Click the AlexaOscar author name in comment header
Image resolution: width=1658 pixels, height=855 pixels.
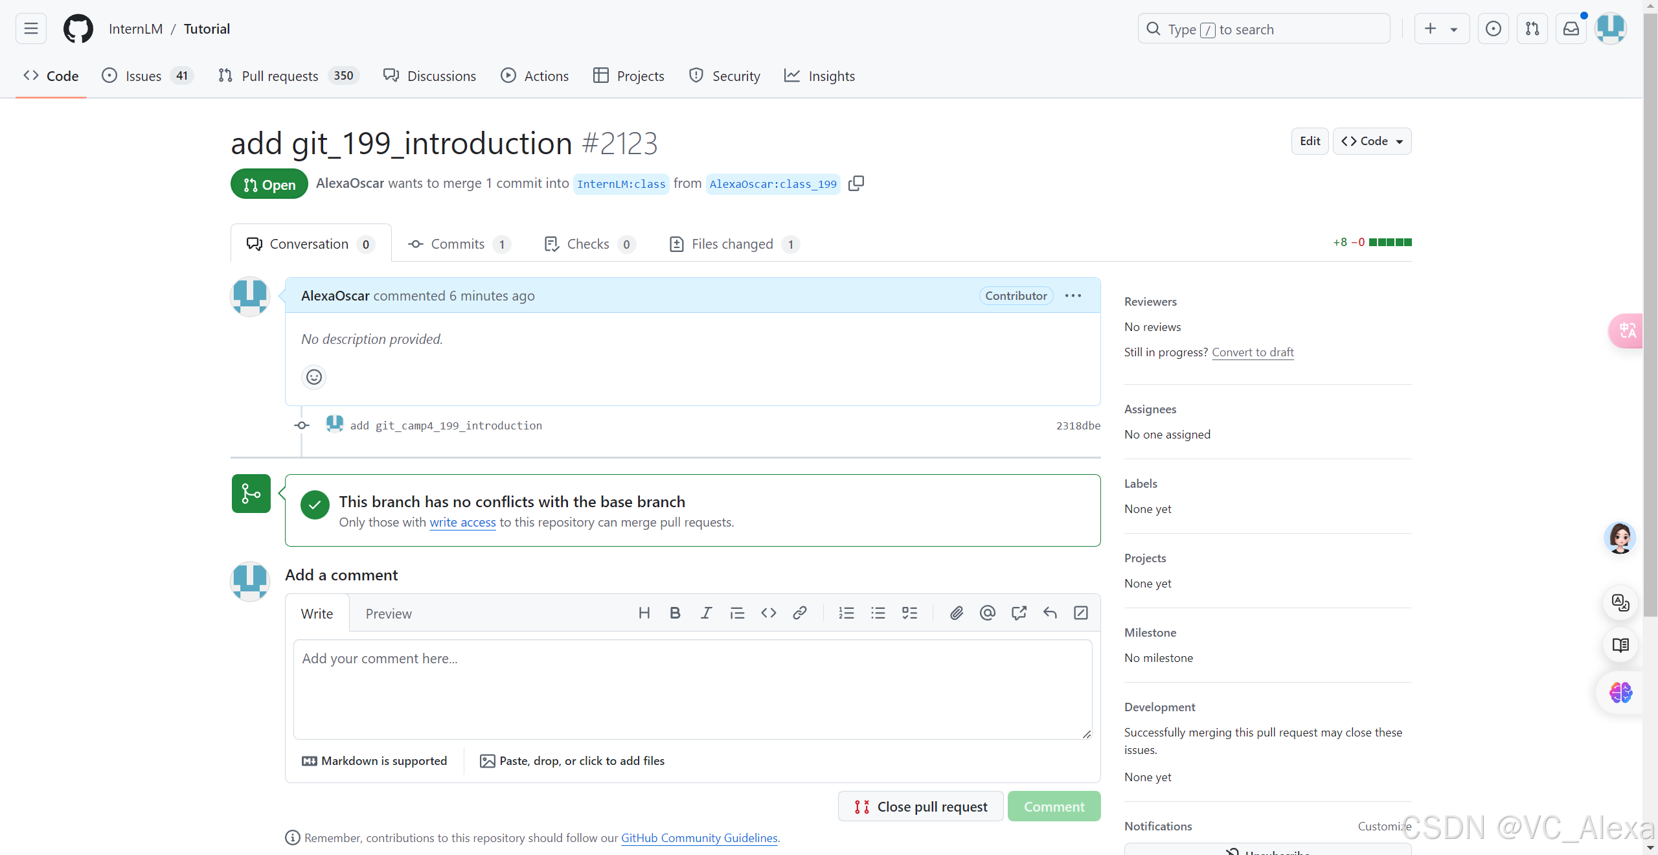point(335,295)
